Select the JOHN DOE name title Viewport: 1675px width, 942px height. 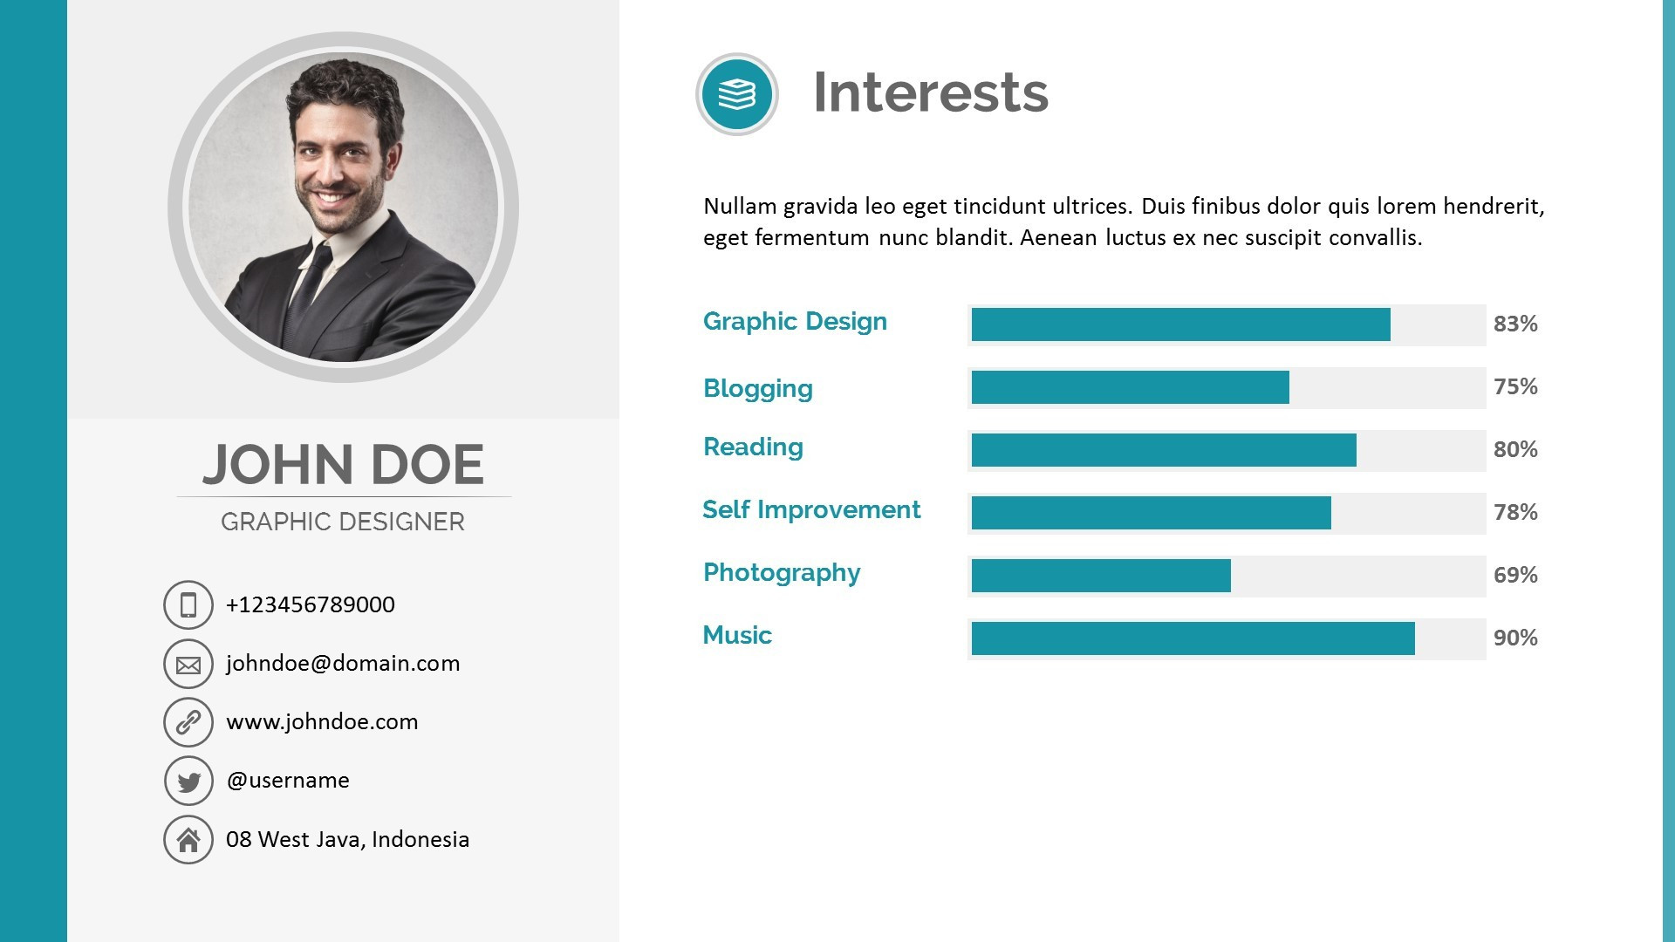click(x=344, y=464)
